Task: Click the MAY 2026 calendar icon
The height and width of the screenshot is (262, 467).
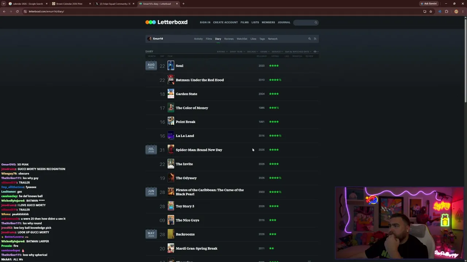Action: (151, 234)
